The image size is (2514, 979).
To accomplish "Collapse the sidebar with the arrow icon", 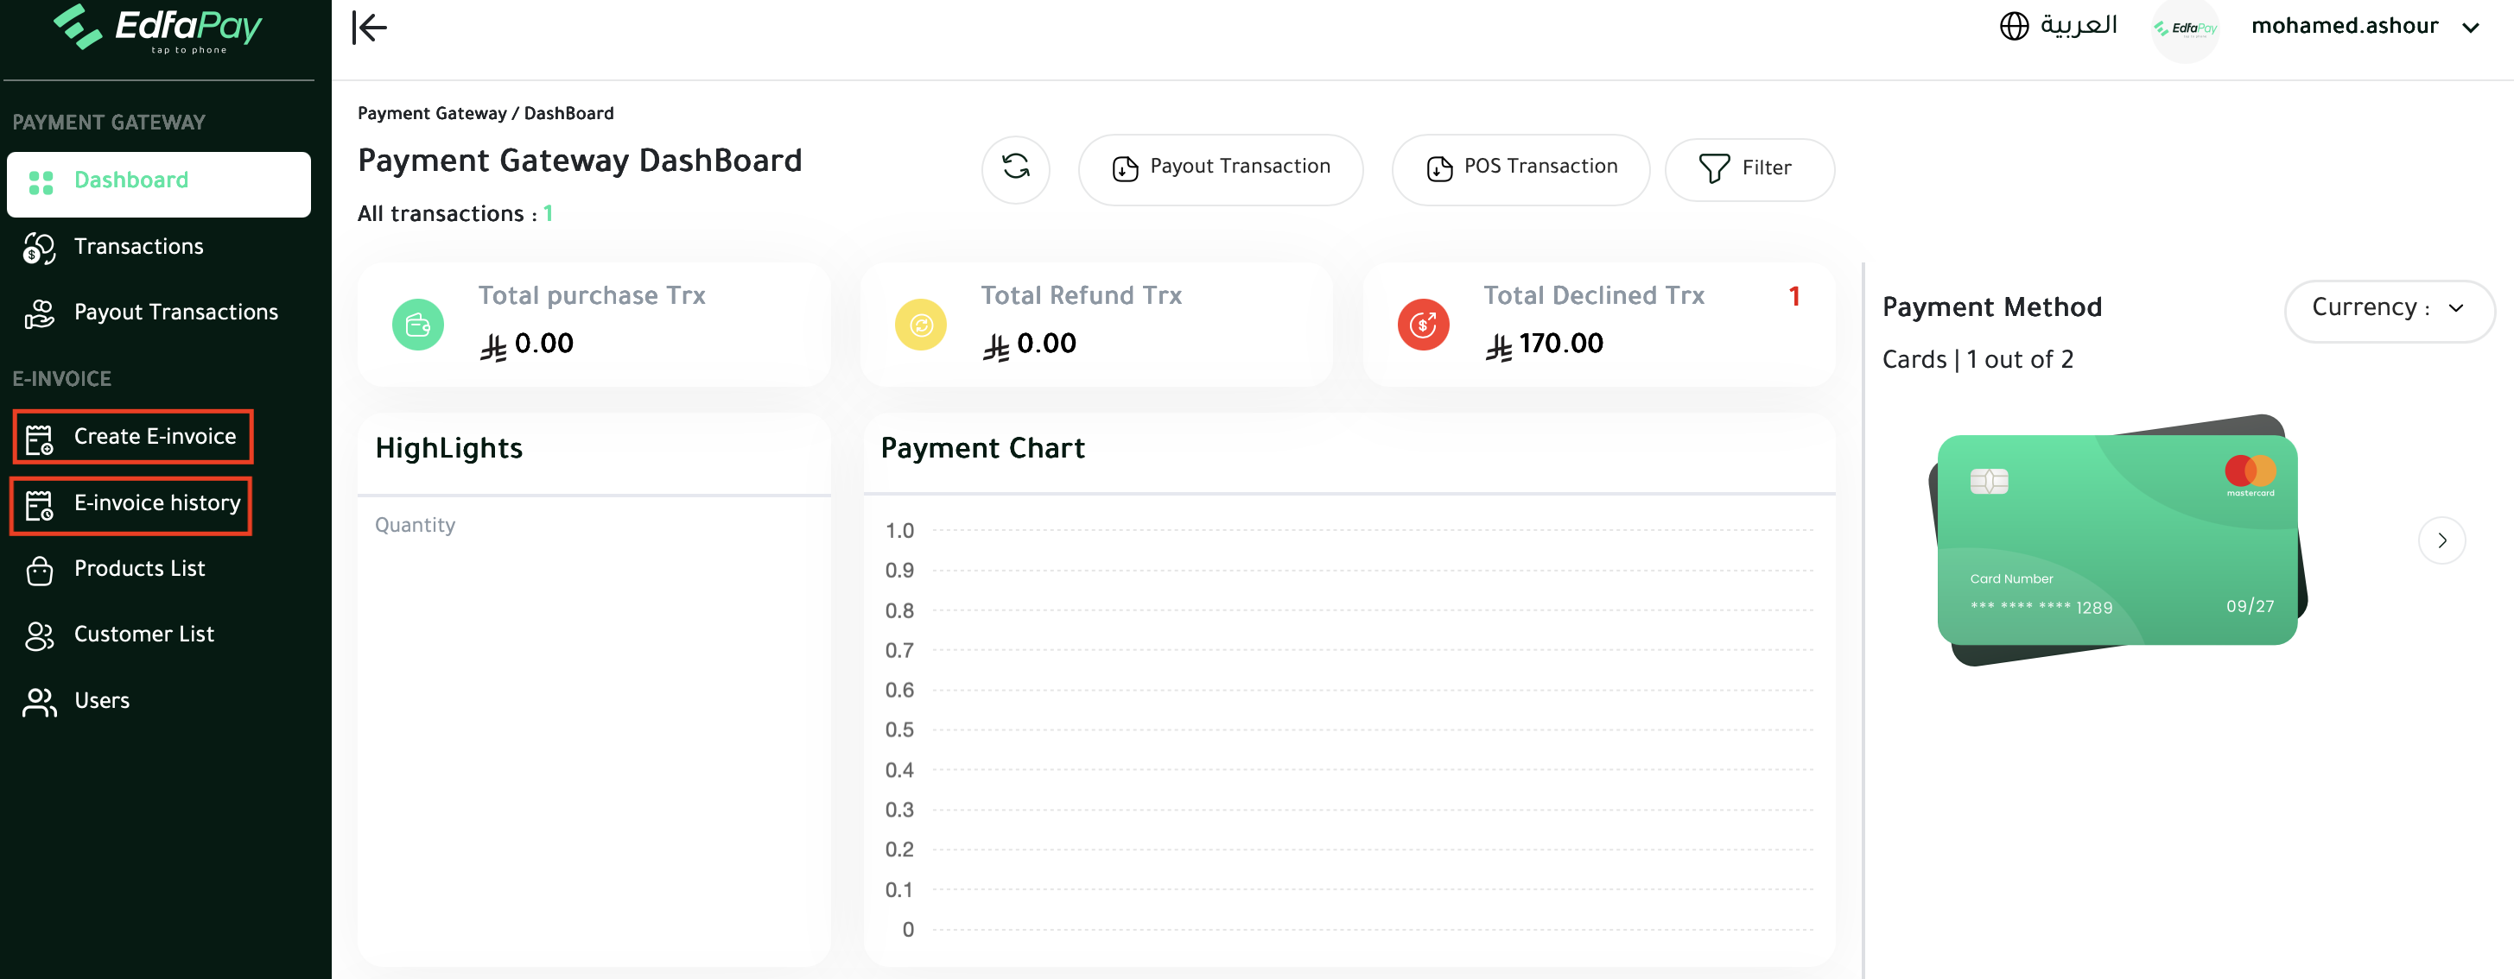I will pos(369,28).
